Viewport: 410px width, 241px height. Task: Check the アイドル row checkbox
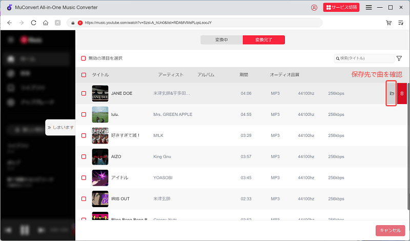click(84, 178)
